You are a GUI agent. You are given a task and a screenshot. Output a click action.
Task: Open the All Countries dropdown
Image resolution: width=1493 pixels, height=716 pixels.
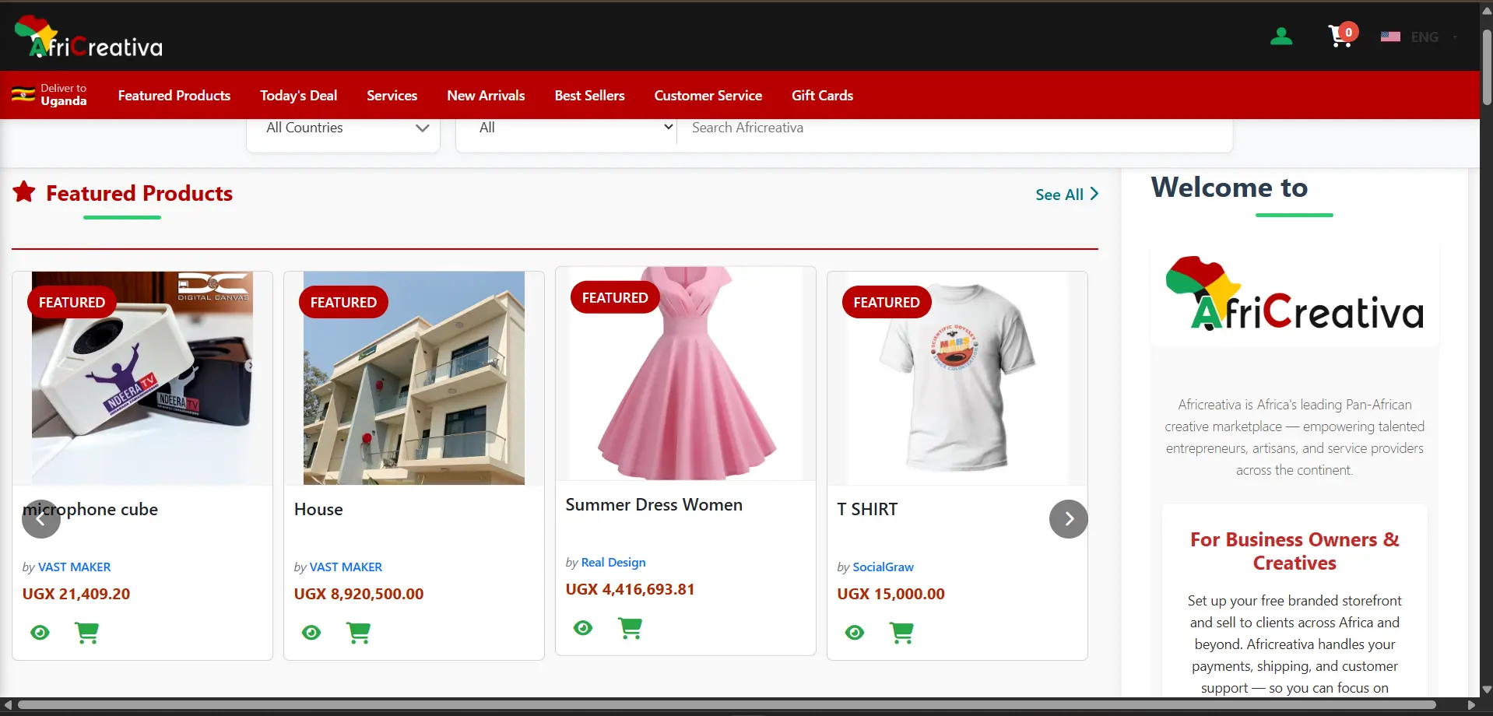pyautogui.click(x=343, y=128)
